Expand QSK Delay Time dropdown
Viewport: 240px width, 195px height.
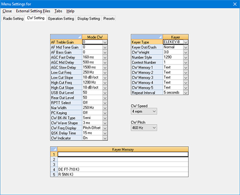pos(105,133)
